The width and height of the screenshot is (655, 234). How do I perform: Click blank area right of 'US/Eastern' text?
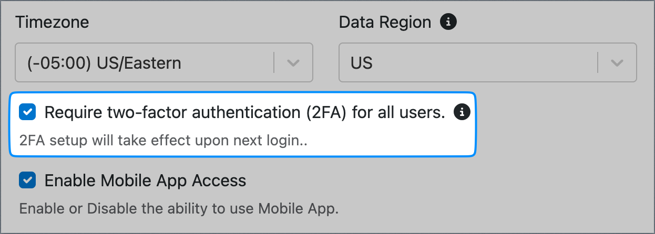[x=226, y=63]
